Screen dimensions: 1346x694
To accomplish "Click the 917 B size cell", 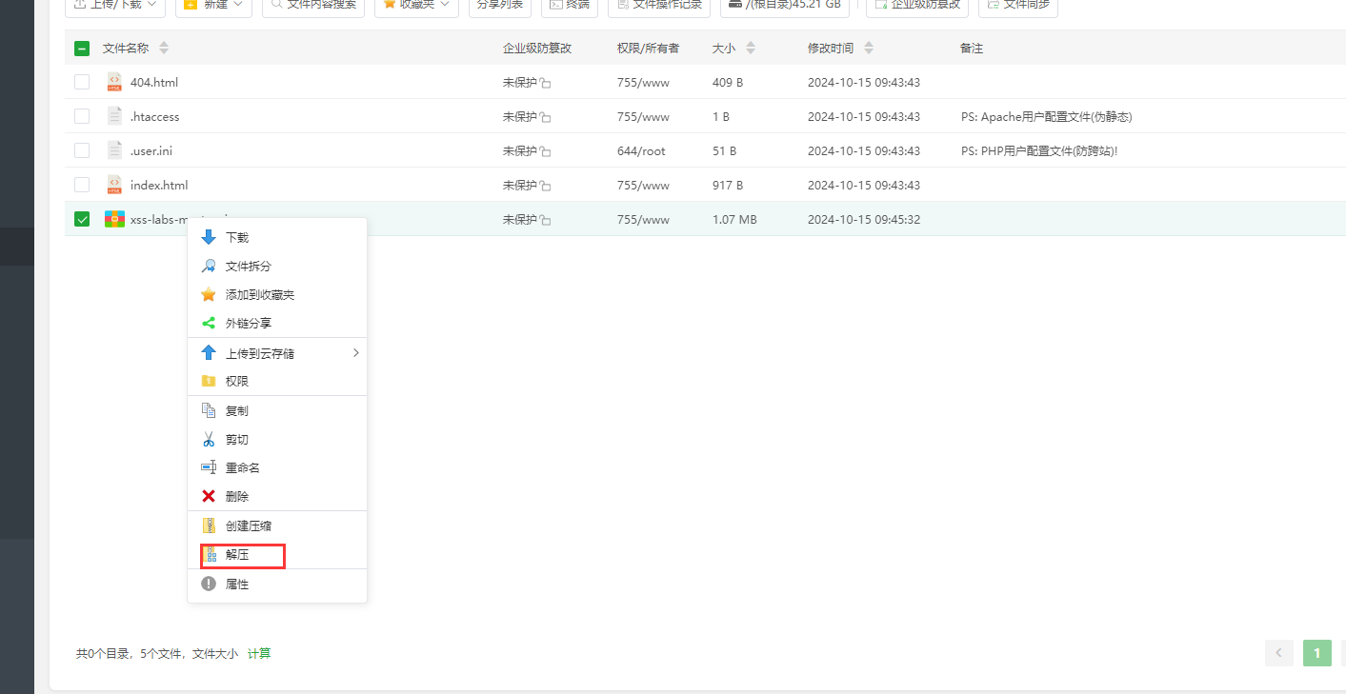I will coord(728,186).
